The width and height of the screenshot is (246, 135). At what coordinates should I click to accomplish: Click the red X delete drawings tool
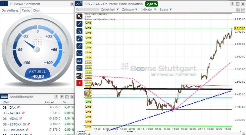79,83
